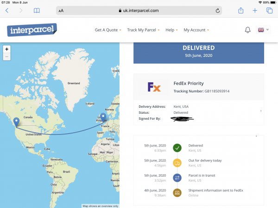This screenshot has width=278, height=208.
Task: Click the map pin over United Kingdom
Action: 103,117
